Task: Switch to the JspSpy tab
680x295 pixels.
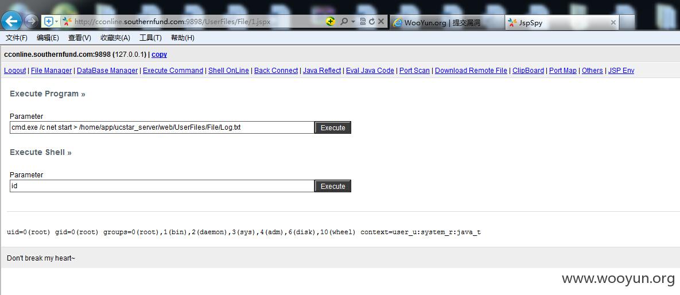Action: [x=562, y=22]
